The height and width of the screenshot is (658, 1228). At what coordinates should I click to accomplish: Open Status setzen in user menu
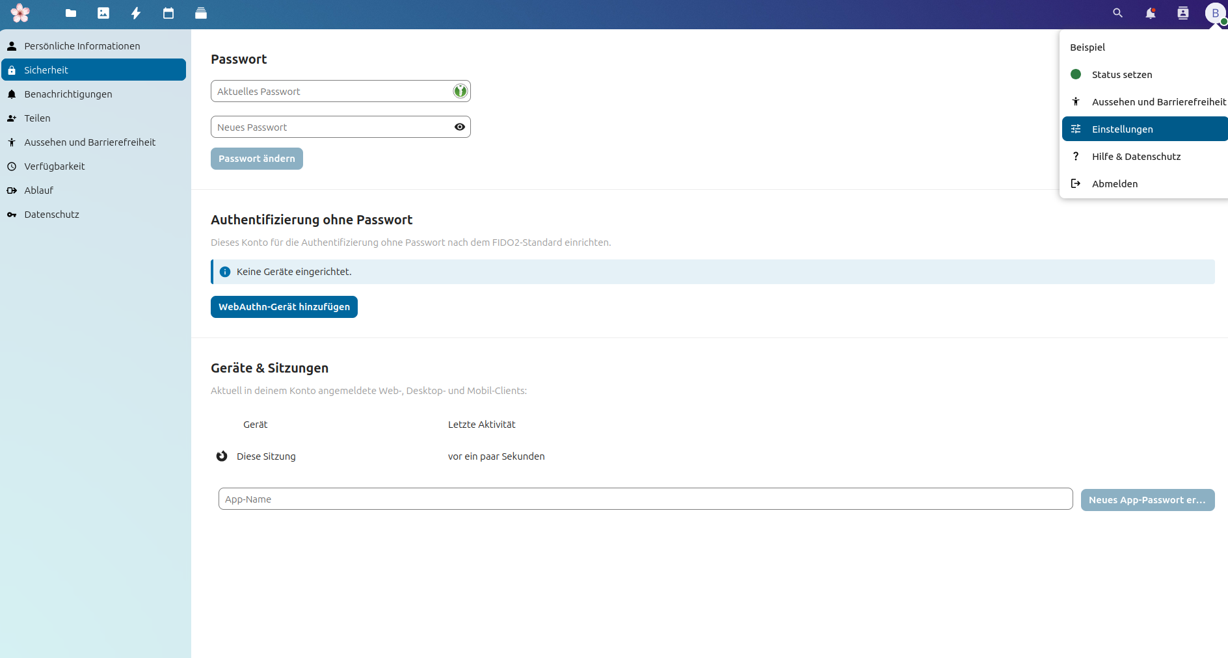(1121, 75)
